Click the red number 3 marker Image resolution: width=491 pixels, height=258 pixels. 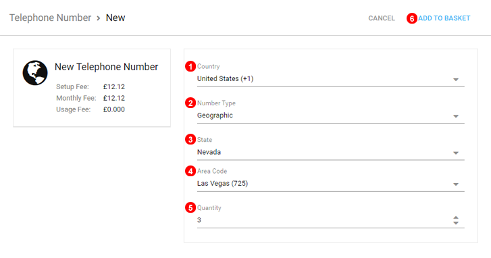coord(190,140)
